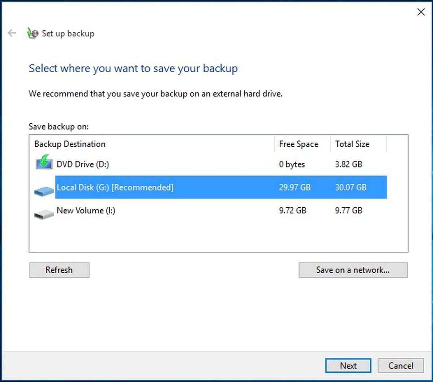Viewport: 433px width, 382px height.
Task: Click the Local Disk (G:) drive icon
Action: point(44,191)
